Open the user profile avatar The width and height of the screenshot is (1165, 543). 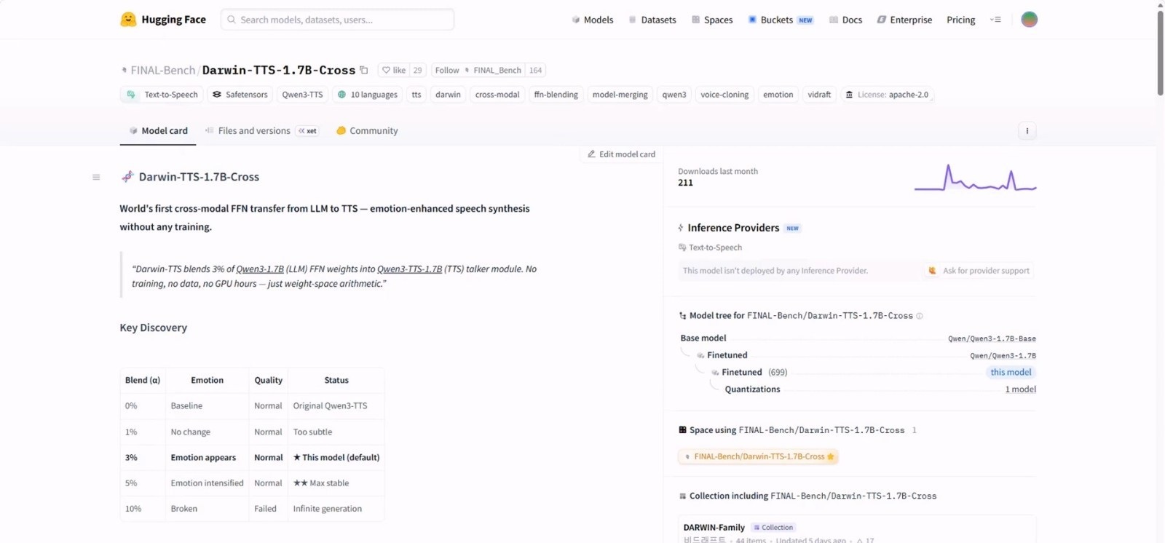(1029, 20)
